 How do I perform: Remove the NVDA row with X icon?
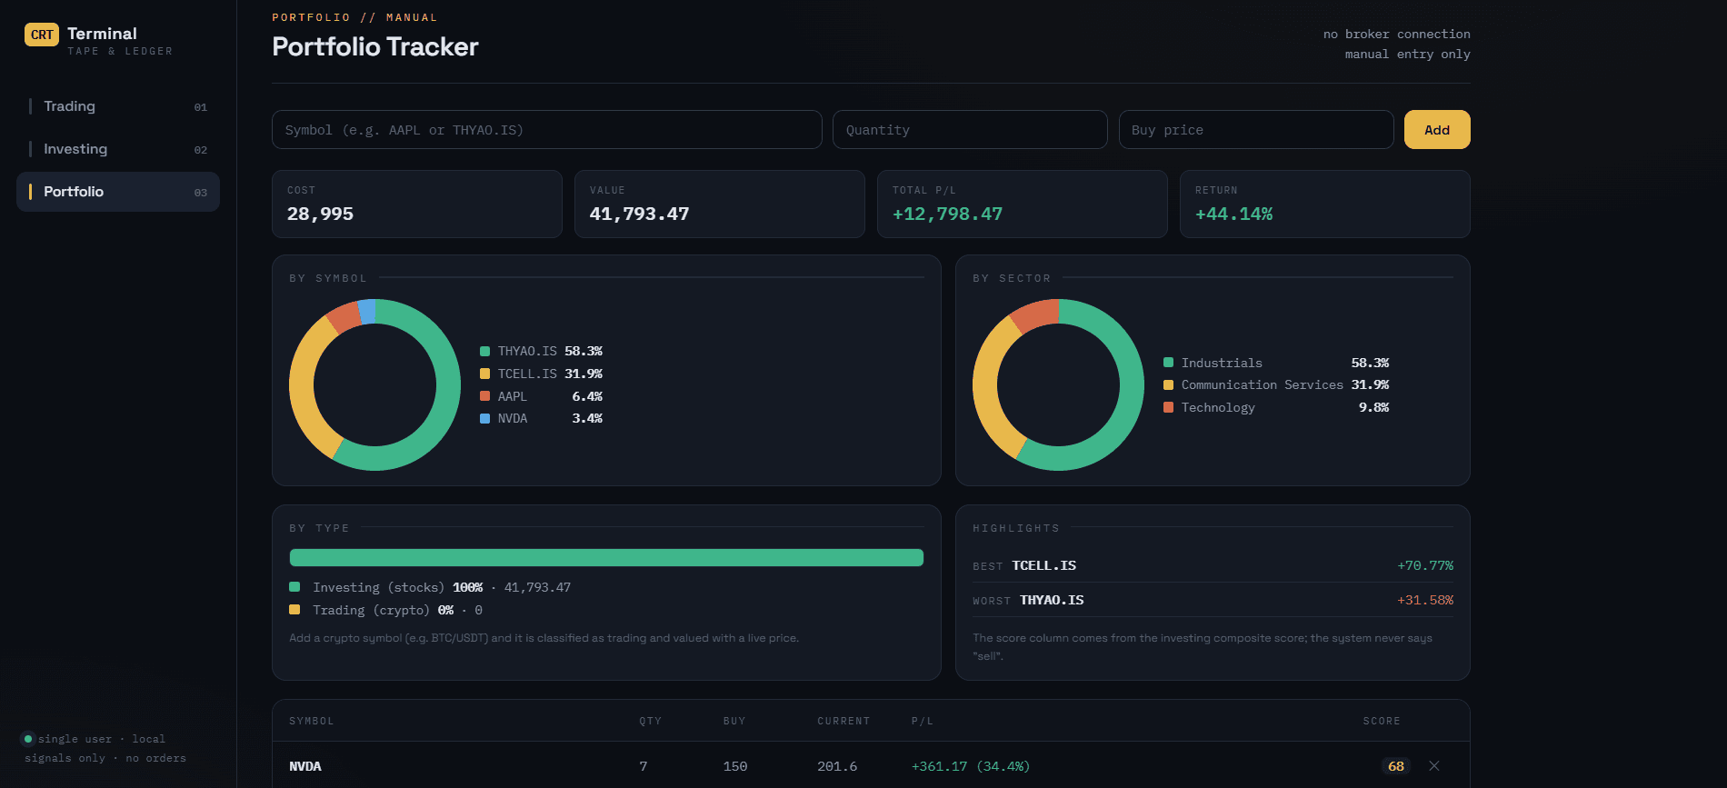[1433, 766]
